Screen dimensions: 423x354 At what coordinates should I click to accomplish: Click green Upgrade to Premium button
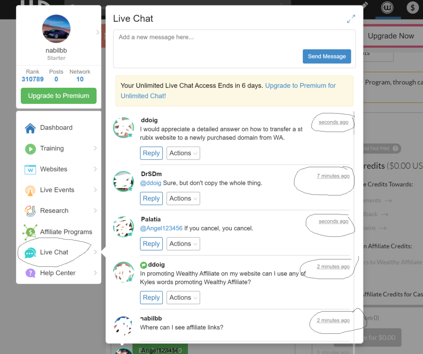(59, 96)
